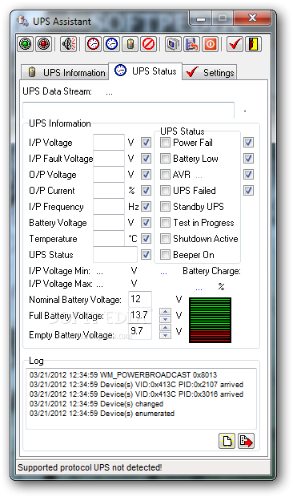Check the Beeper On checkbox
Viewport: 293px width, 497px height.
click(165, 255)
